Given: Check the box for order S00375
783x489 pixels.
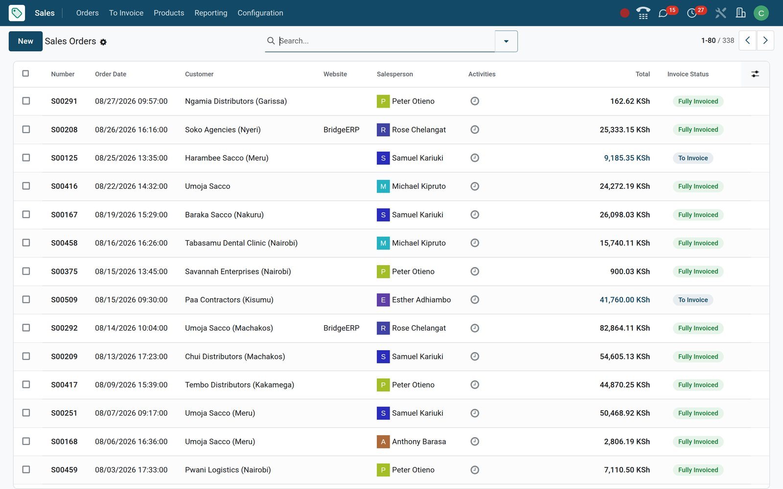Looking at the screenshot, I should (26, 271).
